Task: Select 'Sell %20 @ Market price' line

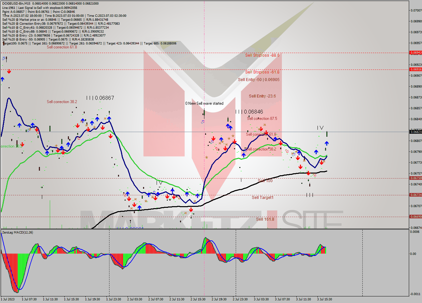Action: [55, 19]
